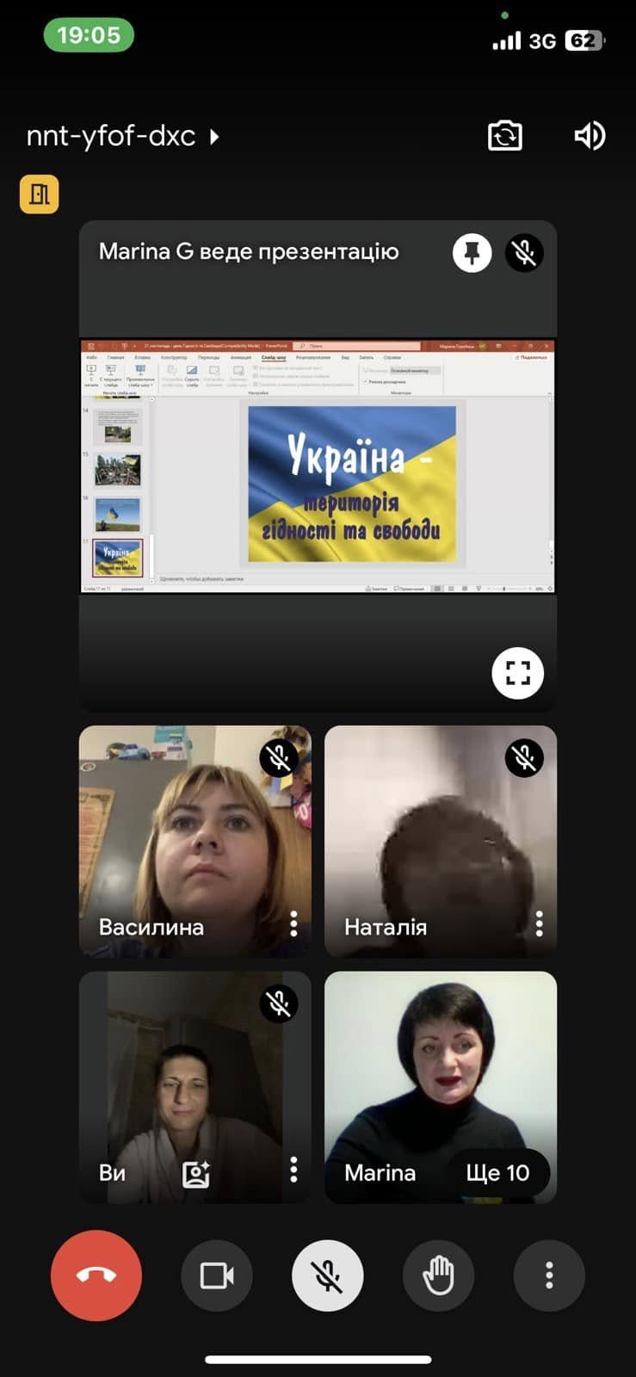Expand presentation to full screen
This screenshot has height=1377, width=636.
pyautogui.click(x=517, y=673)
